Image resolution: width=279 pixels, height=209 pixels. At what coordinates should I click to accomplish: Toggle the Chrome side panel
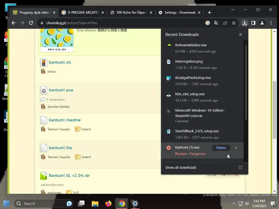(253, 23)
